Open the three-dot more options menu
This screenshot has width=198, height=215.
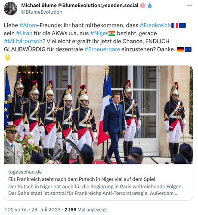tap(190, 5)
